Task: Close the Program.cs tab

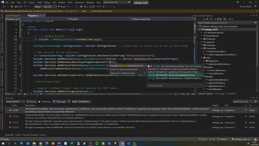Action: (44, 15)
